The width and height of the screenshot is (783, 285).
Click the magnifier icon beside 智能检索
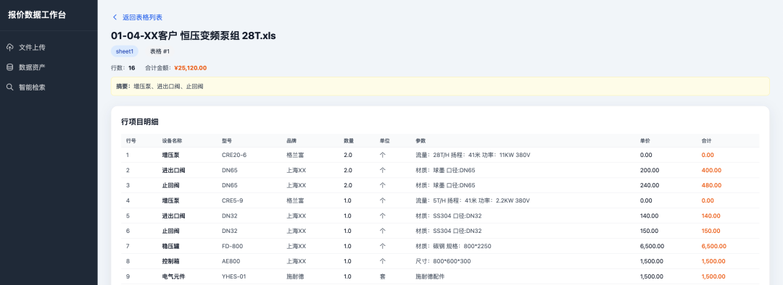tap(10, 88)
